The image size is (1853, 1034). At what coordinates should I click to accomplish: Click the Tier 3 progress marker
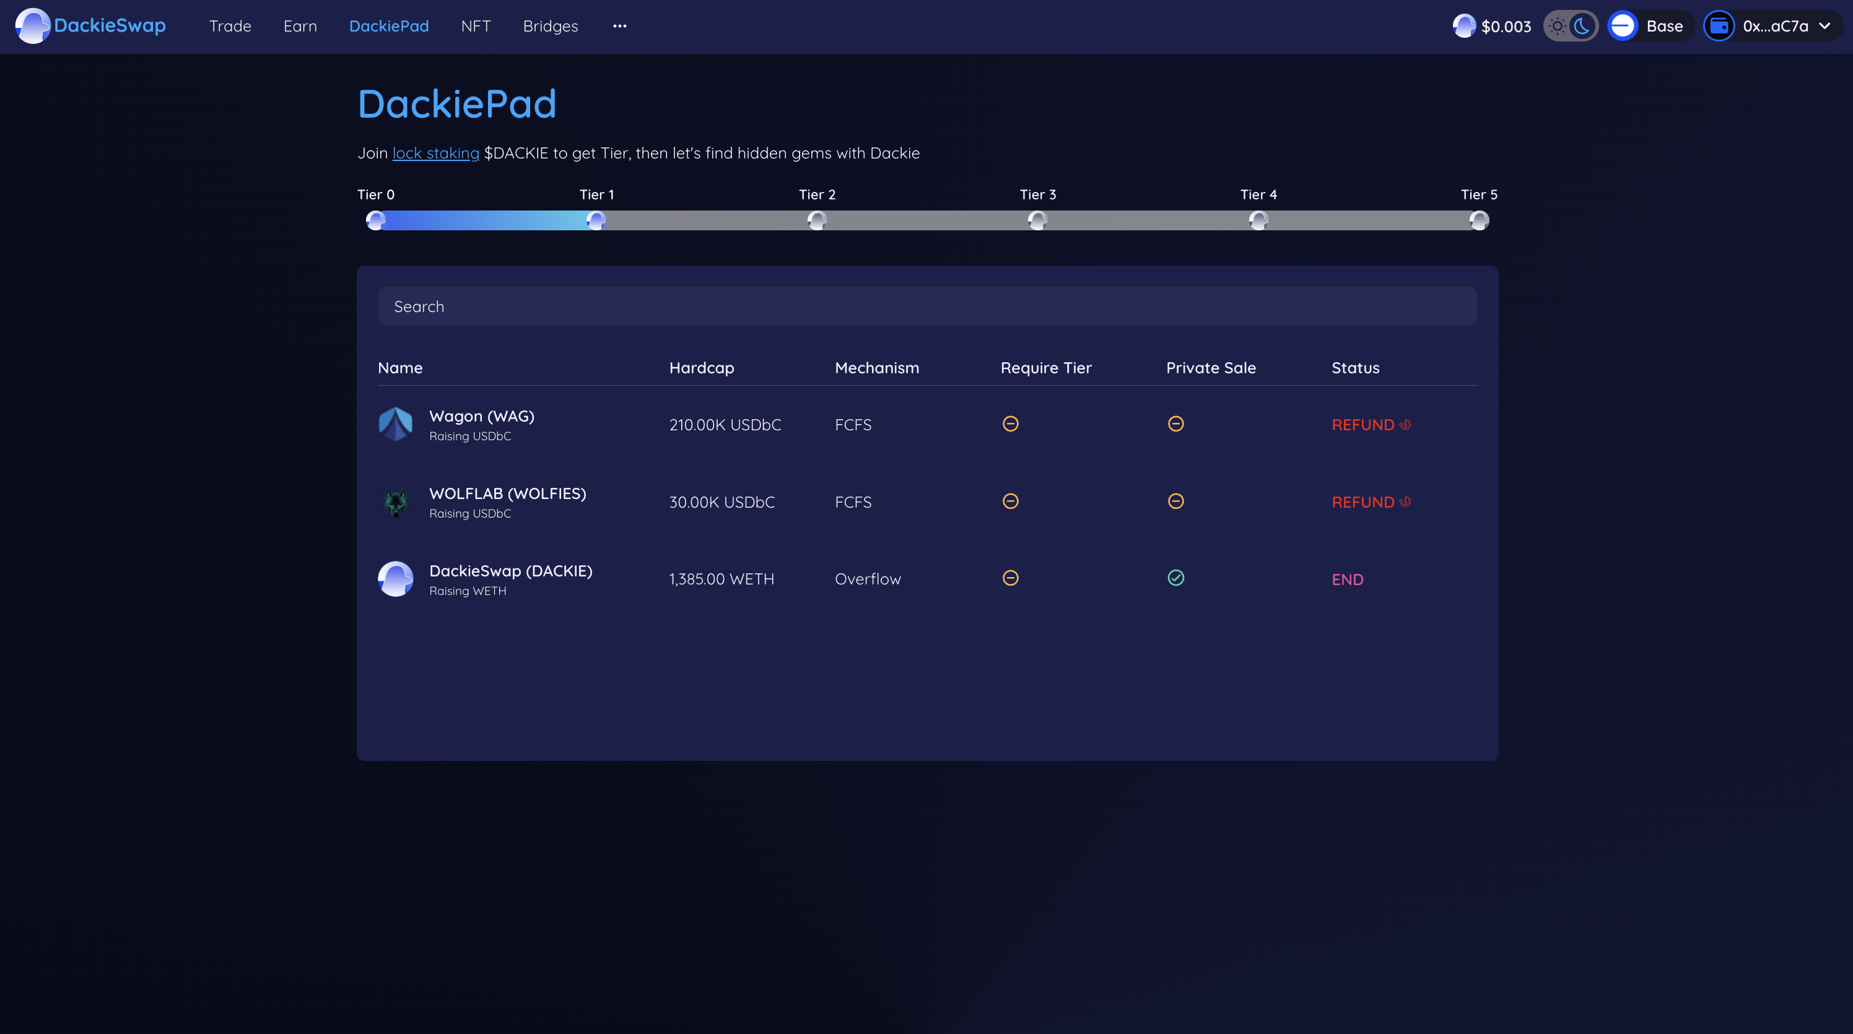click(x=1037, y=220)
